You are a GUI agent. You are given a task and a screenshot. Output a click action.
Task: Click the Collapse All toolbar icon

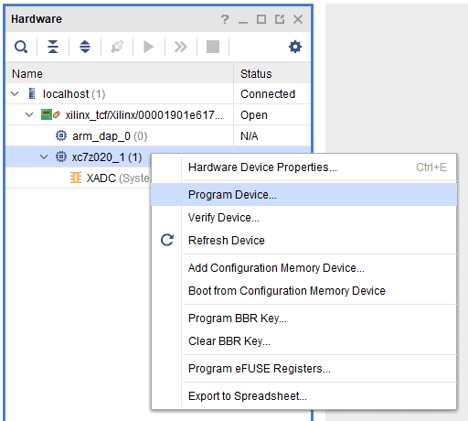(x=53, y=47)
